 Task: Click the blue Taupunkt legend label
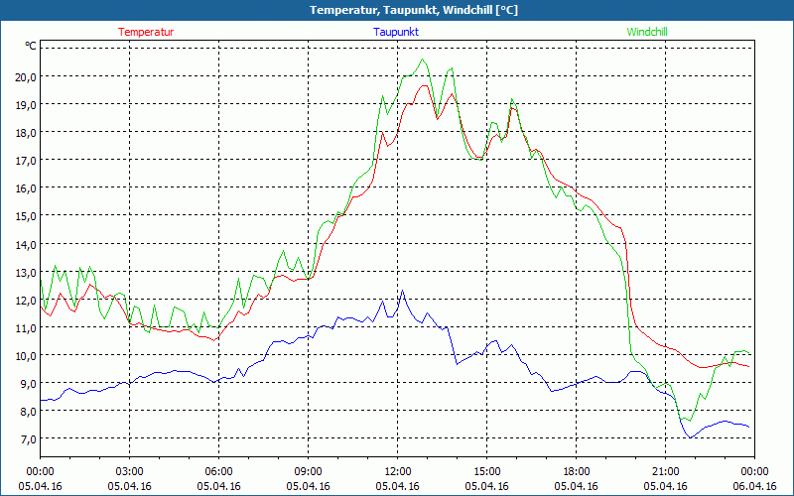tap(396, 32)
